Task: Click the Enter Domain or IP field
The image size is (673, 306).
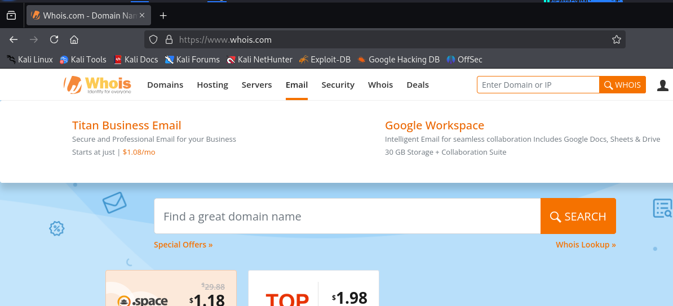Action: pyautogui.click(x=538, y=85)
